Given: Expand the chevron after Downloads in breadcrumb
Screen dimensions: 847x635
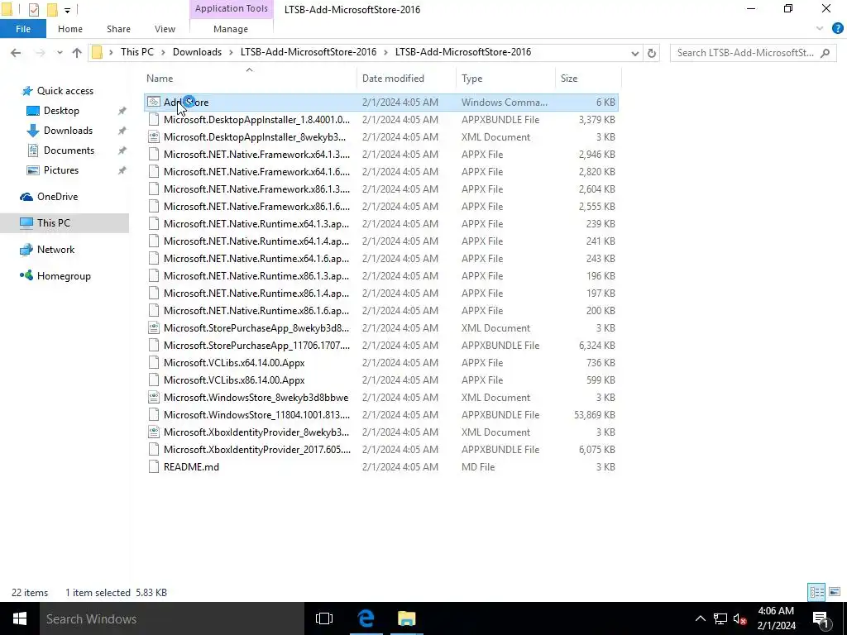Looking at the screenshot, I should click(231, 52).
